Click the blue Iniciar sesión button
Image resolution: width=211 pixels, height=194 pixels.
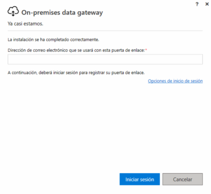(x=140, y=179)
